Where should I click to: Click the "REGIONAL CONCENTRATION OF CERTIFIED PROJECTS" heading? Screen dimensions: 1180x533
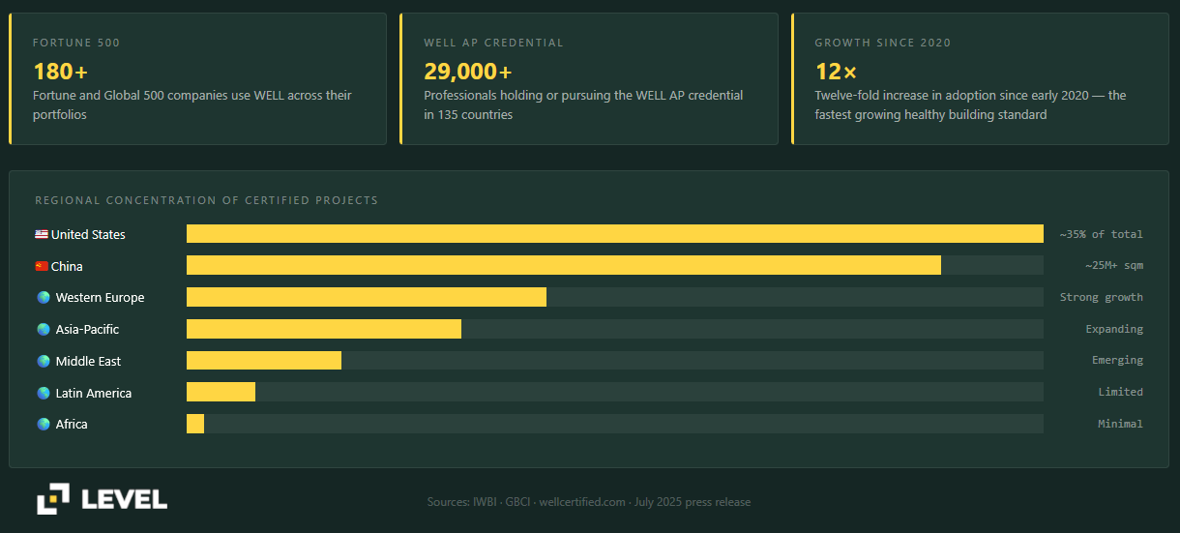click(206, 200)
